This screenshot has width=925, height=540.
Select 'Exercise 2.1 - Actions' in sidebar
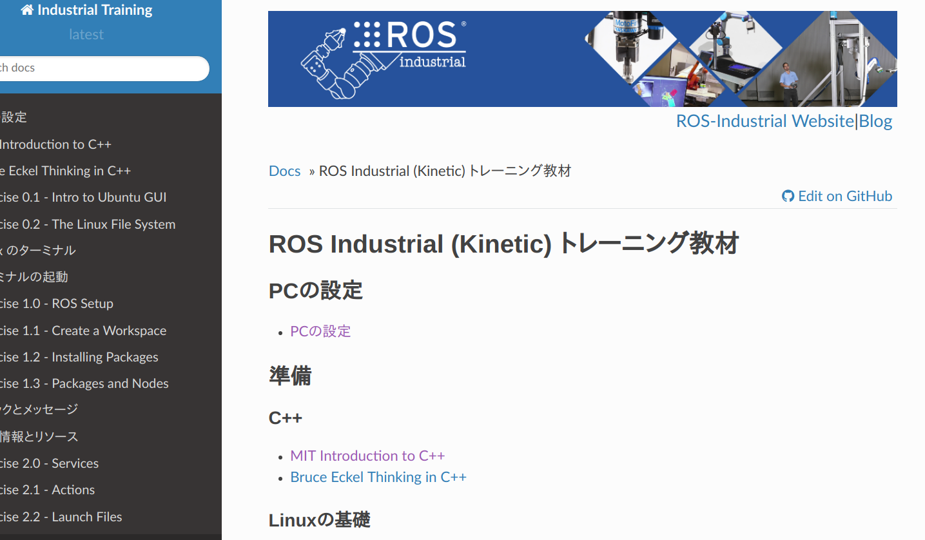(48, 490)
